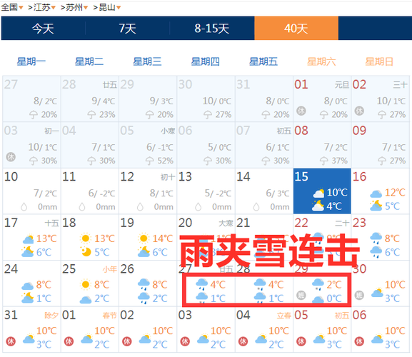Viewport: 412px width, 357px height.
Task: Open the 全国 region dropdown
Action: coord(12,7)
